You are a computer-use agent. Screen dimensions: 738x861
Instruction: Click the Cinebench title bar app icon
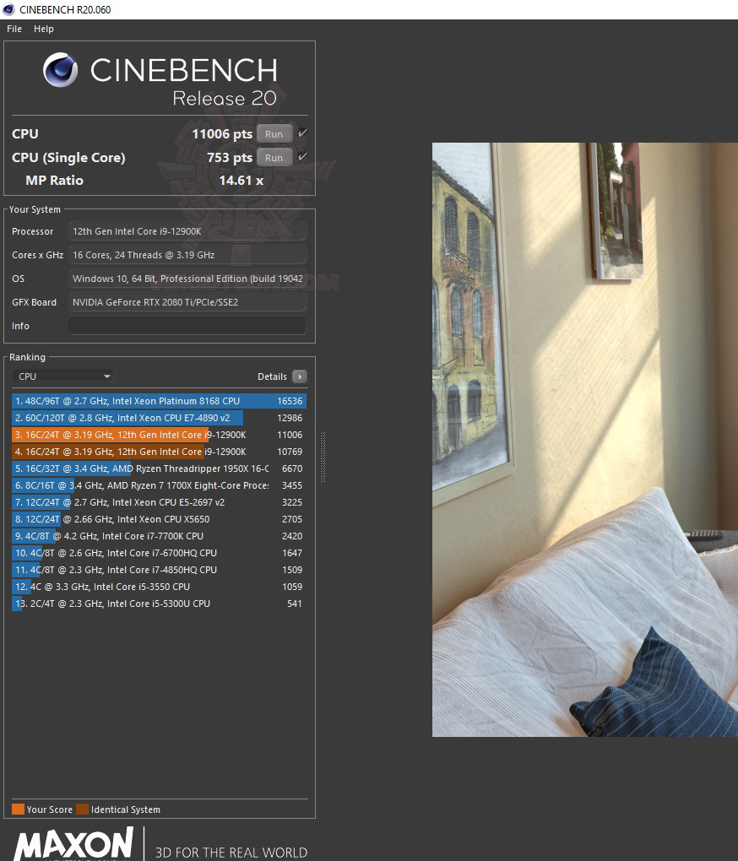[x=8, y=9]
